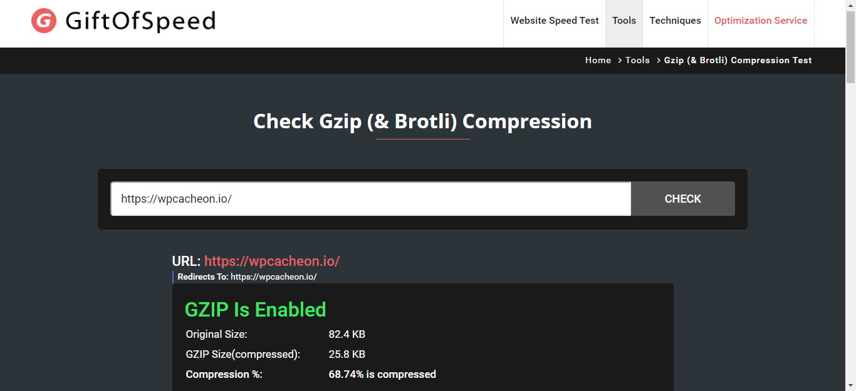Image resolution: width=856 pixels, height=391 pixels.
Task: Open the red https://wpcacheon.io/ result link
Action: tap(272, 261)
